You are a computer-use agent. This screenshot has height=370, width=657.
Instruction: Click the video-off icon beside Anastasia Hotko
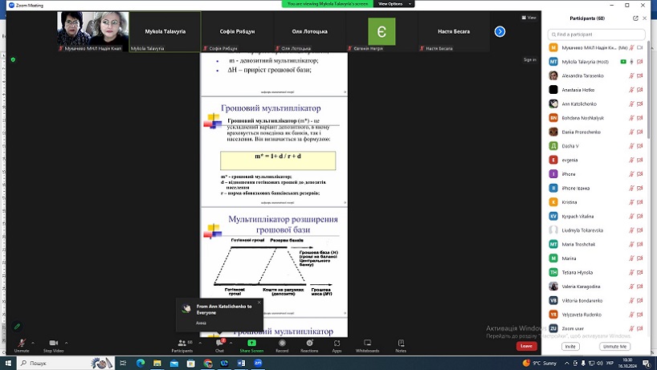pyautogui.click(x=640, y=90)
